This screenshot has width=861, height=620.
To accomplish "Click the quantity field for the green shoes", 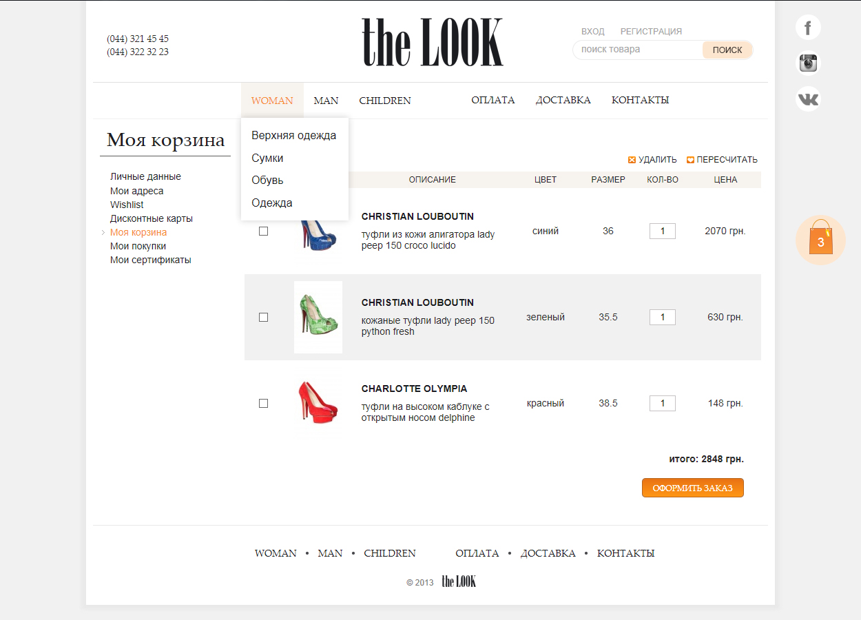I will tap(663, 318).
